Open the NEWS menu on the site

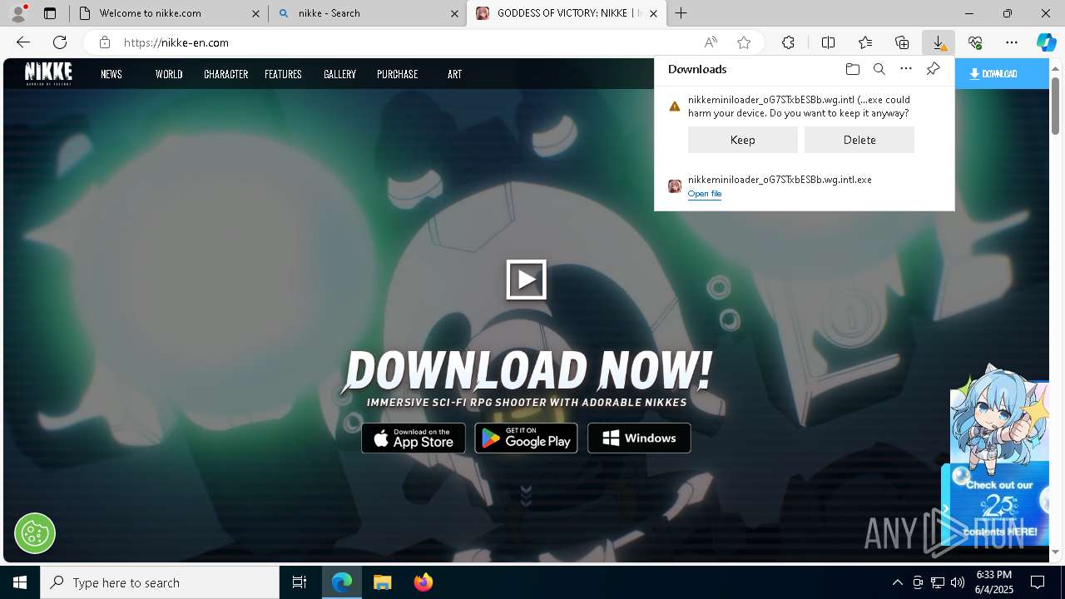pyautogui.click(x=111, y=74)
